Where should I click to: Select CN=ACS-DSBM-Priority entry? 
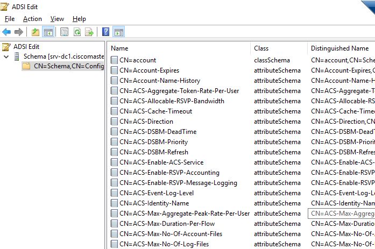click(x=153, y=142)
